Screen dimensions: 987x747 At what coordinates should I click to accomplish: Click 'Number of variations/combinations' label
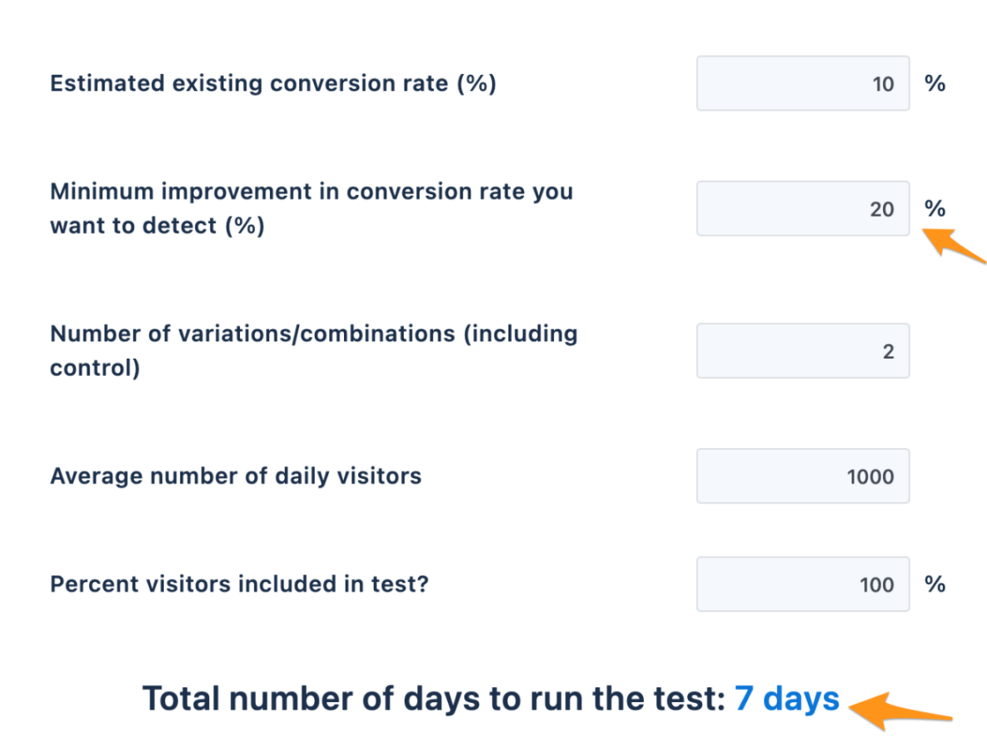[313, 334]
